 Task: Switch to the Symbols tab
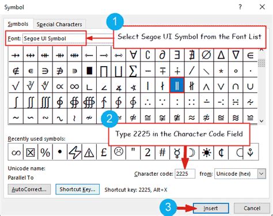point(18,24)
